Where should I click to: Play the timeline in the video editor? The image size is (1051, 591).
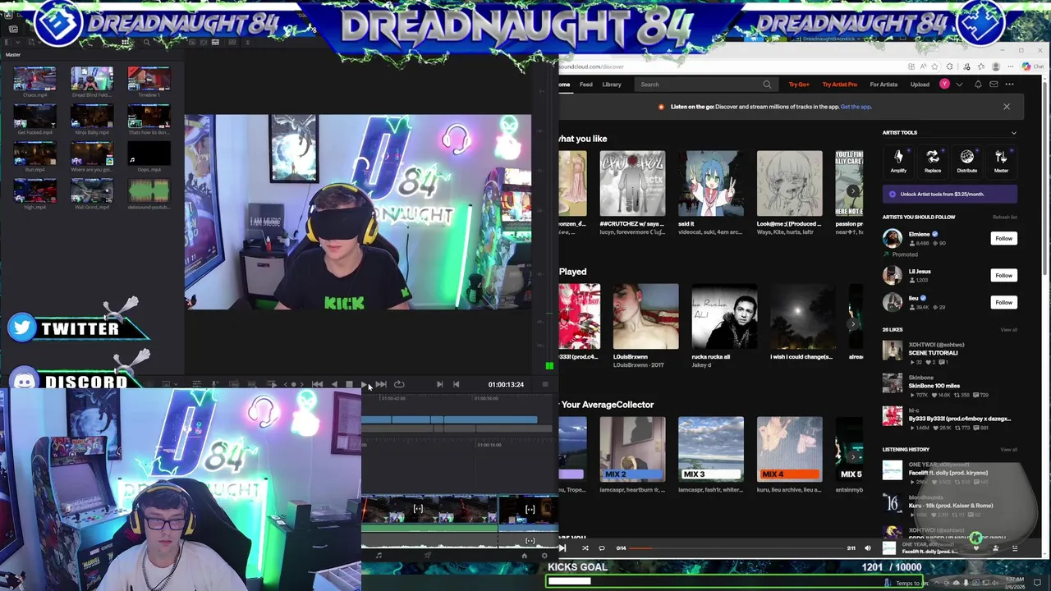click(364, 384)
